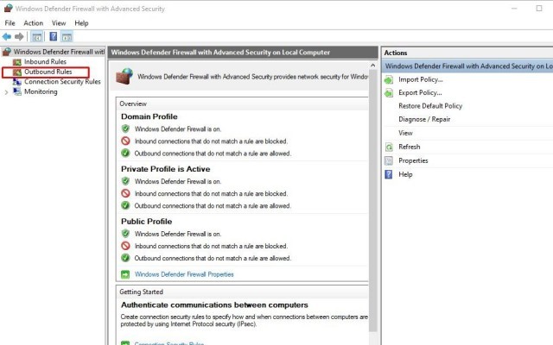
Task: Click the center pane vertical scrollbar
Action: click(372, 201)
